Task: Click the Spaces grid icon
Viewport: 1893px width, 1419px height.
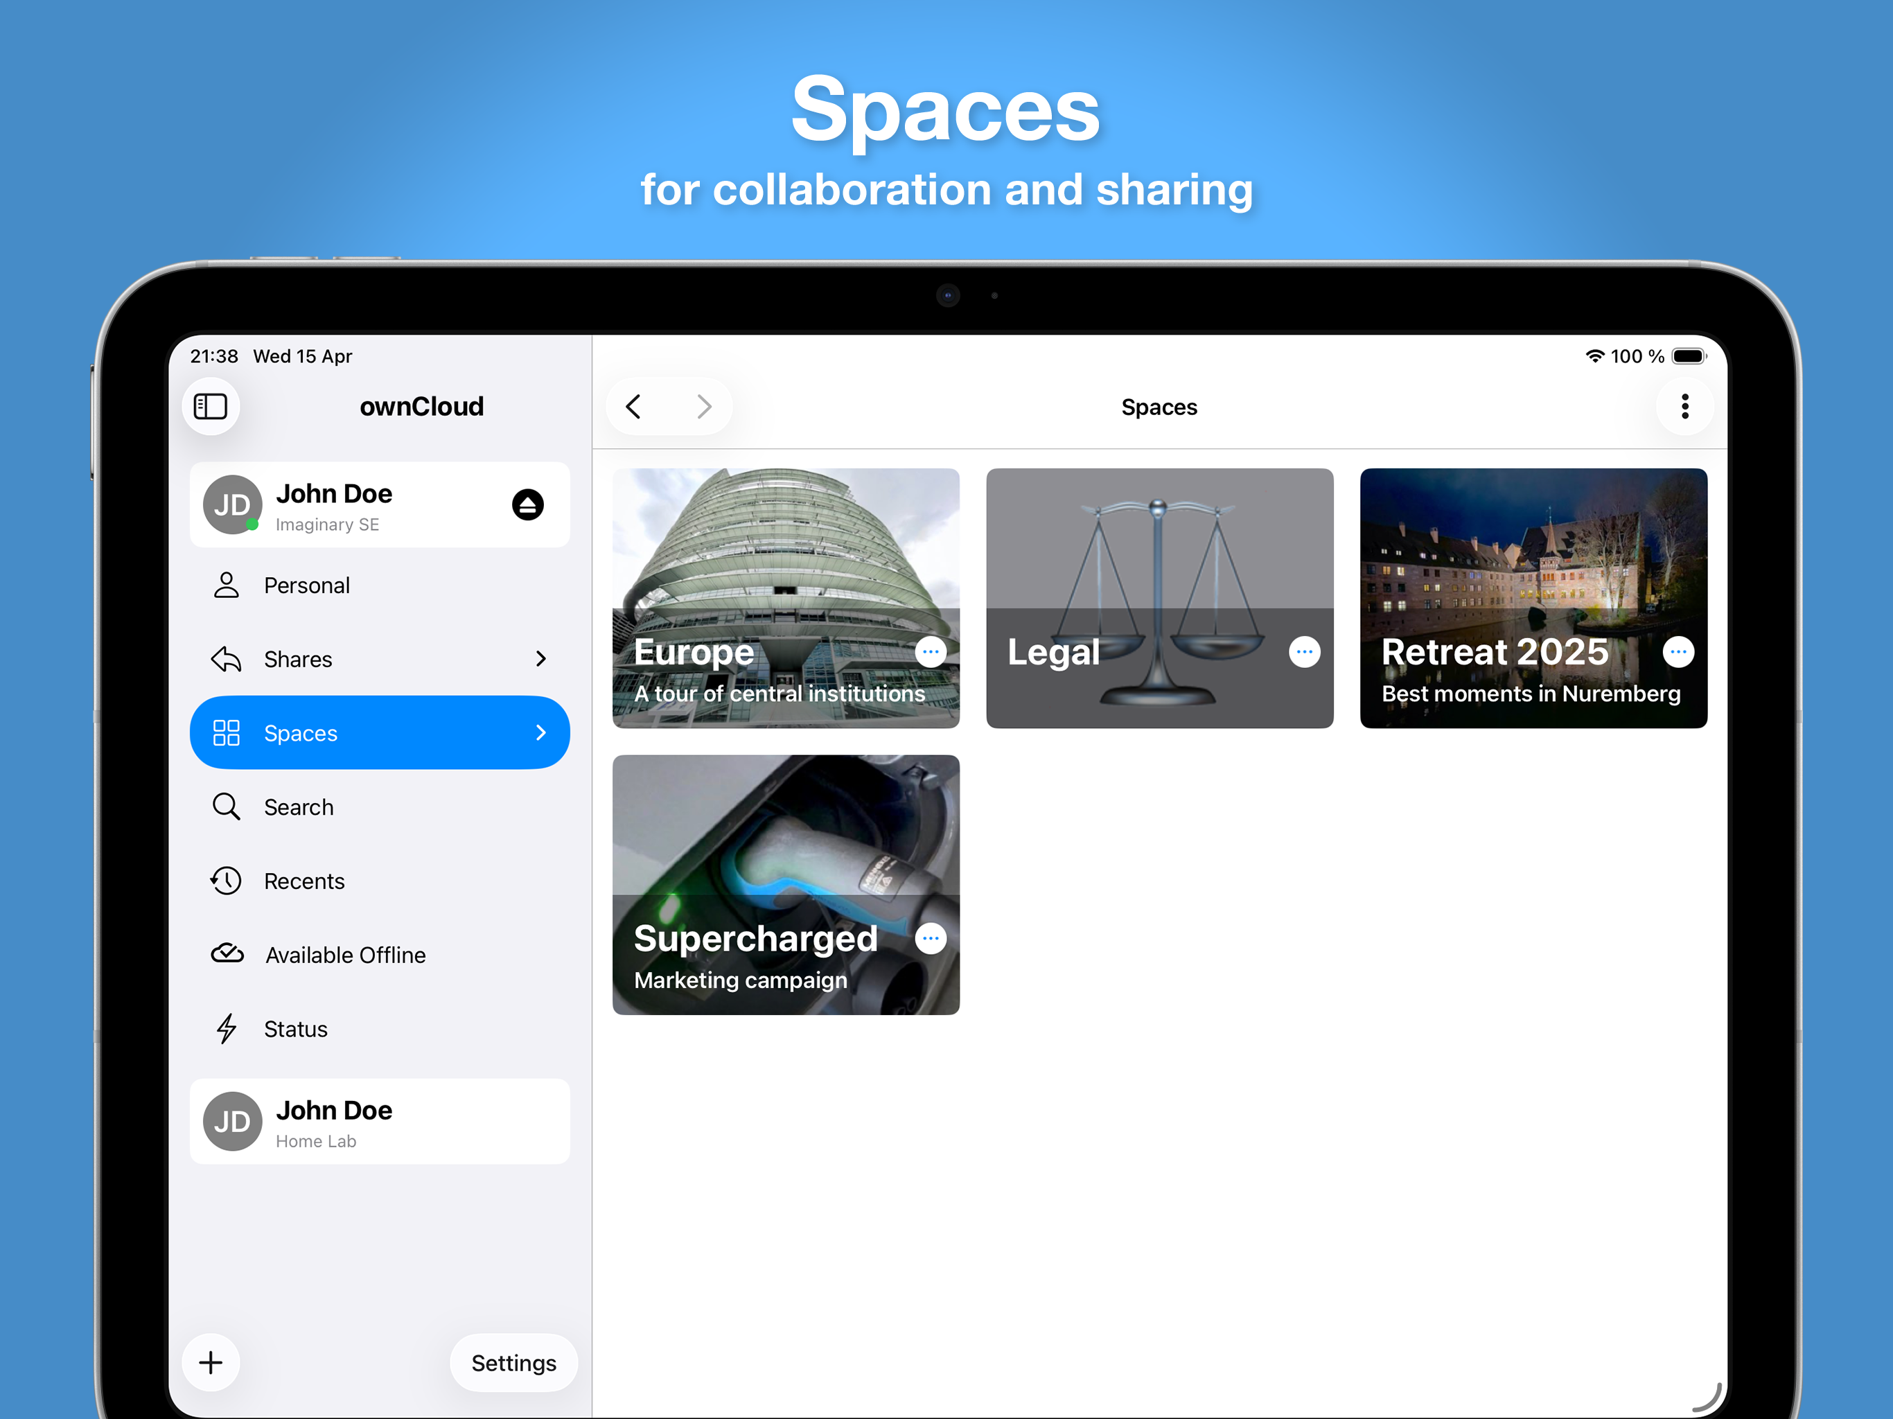Action: coord(227,734)
